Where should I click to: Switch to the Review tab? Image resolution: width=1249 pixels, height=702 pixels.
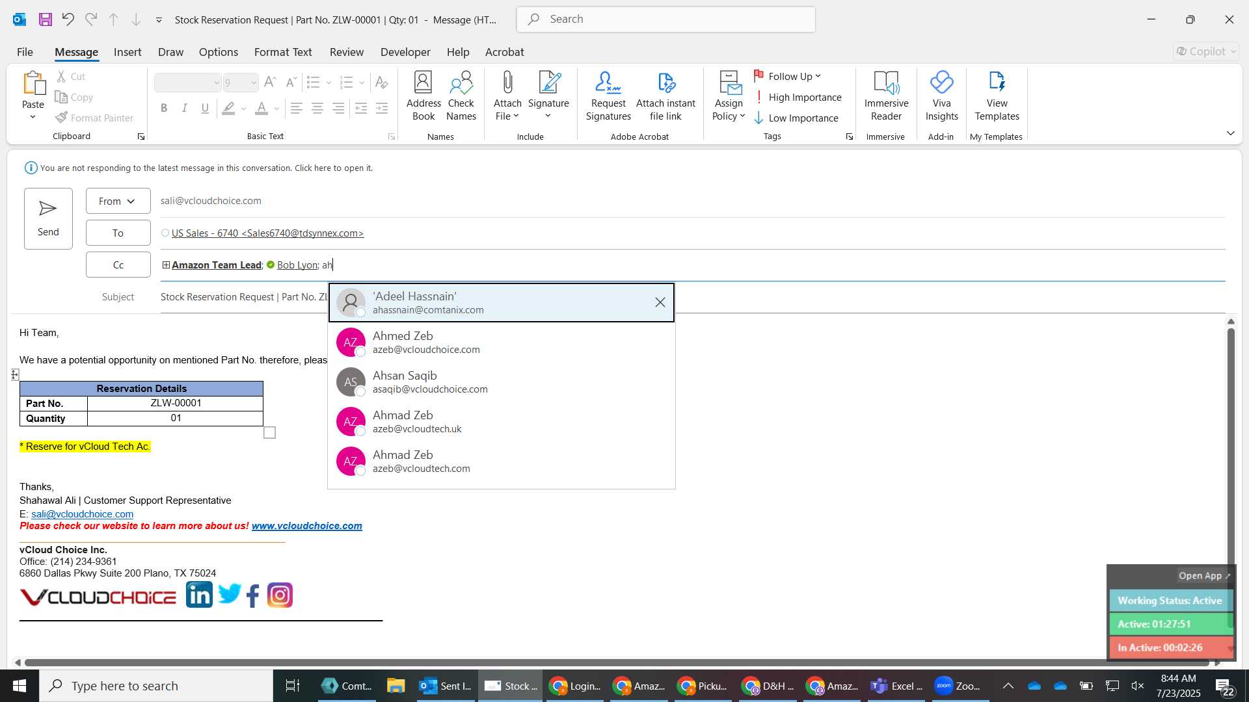pos(347,52)
